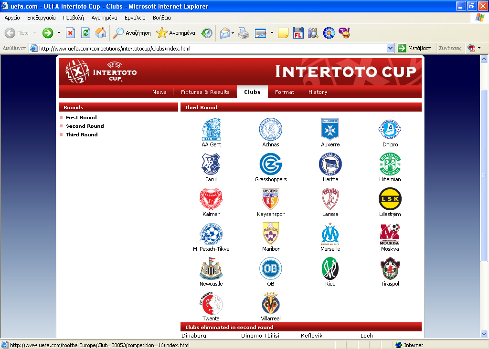Click the Kayserispor club crest
This screenshot has width=489, height=349.
[x=271, y=199]
